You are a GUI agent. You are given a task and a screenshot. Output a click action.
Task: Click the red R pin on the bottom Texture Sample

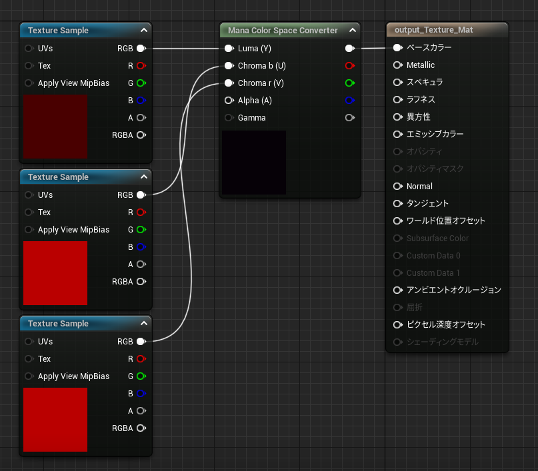[x=141, y=359]
